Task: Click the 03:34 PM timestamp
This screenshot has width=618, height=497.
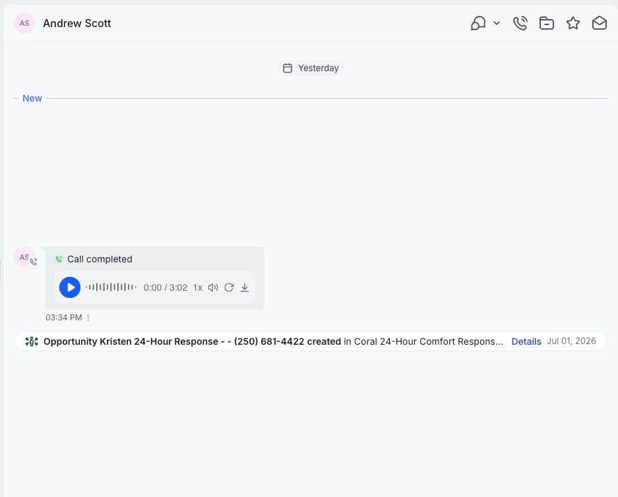Action: click(x=64, y=318)
